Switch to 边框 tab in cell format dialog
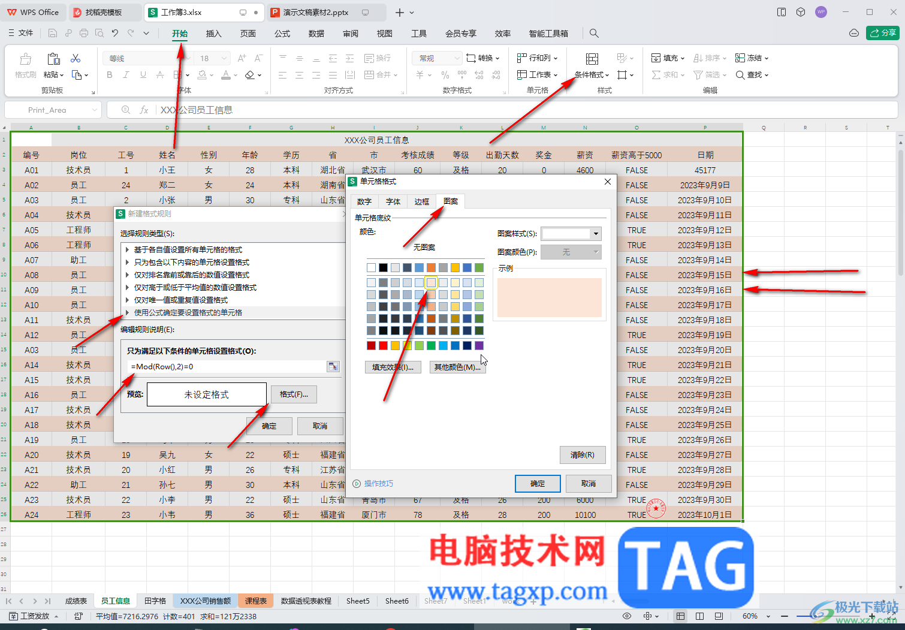 tap(422, 202)
